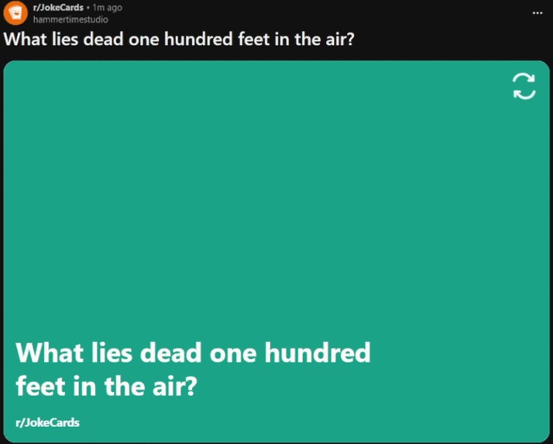The image size is (553, 444).
Task: Click the bold question text on the card
Action: [194, 369]
